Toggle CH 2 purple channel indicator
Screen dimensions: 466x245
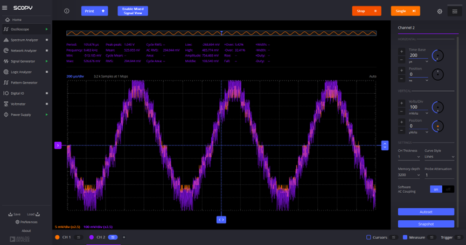coord(92,237)
